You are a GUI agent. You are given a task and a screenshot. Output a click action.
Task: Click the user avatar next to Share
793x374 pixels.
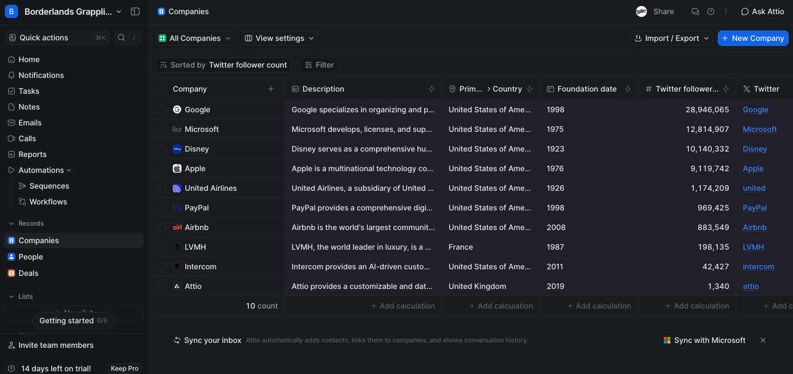641,11
